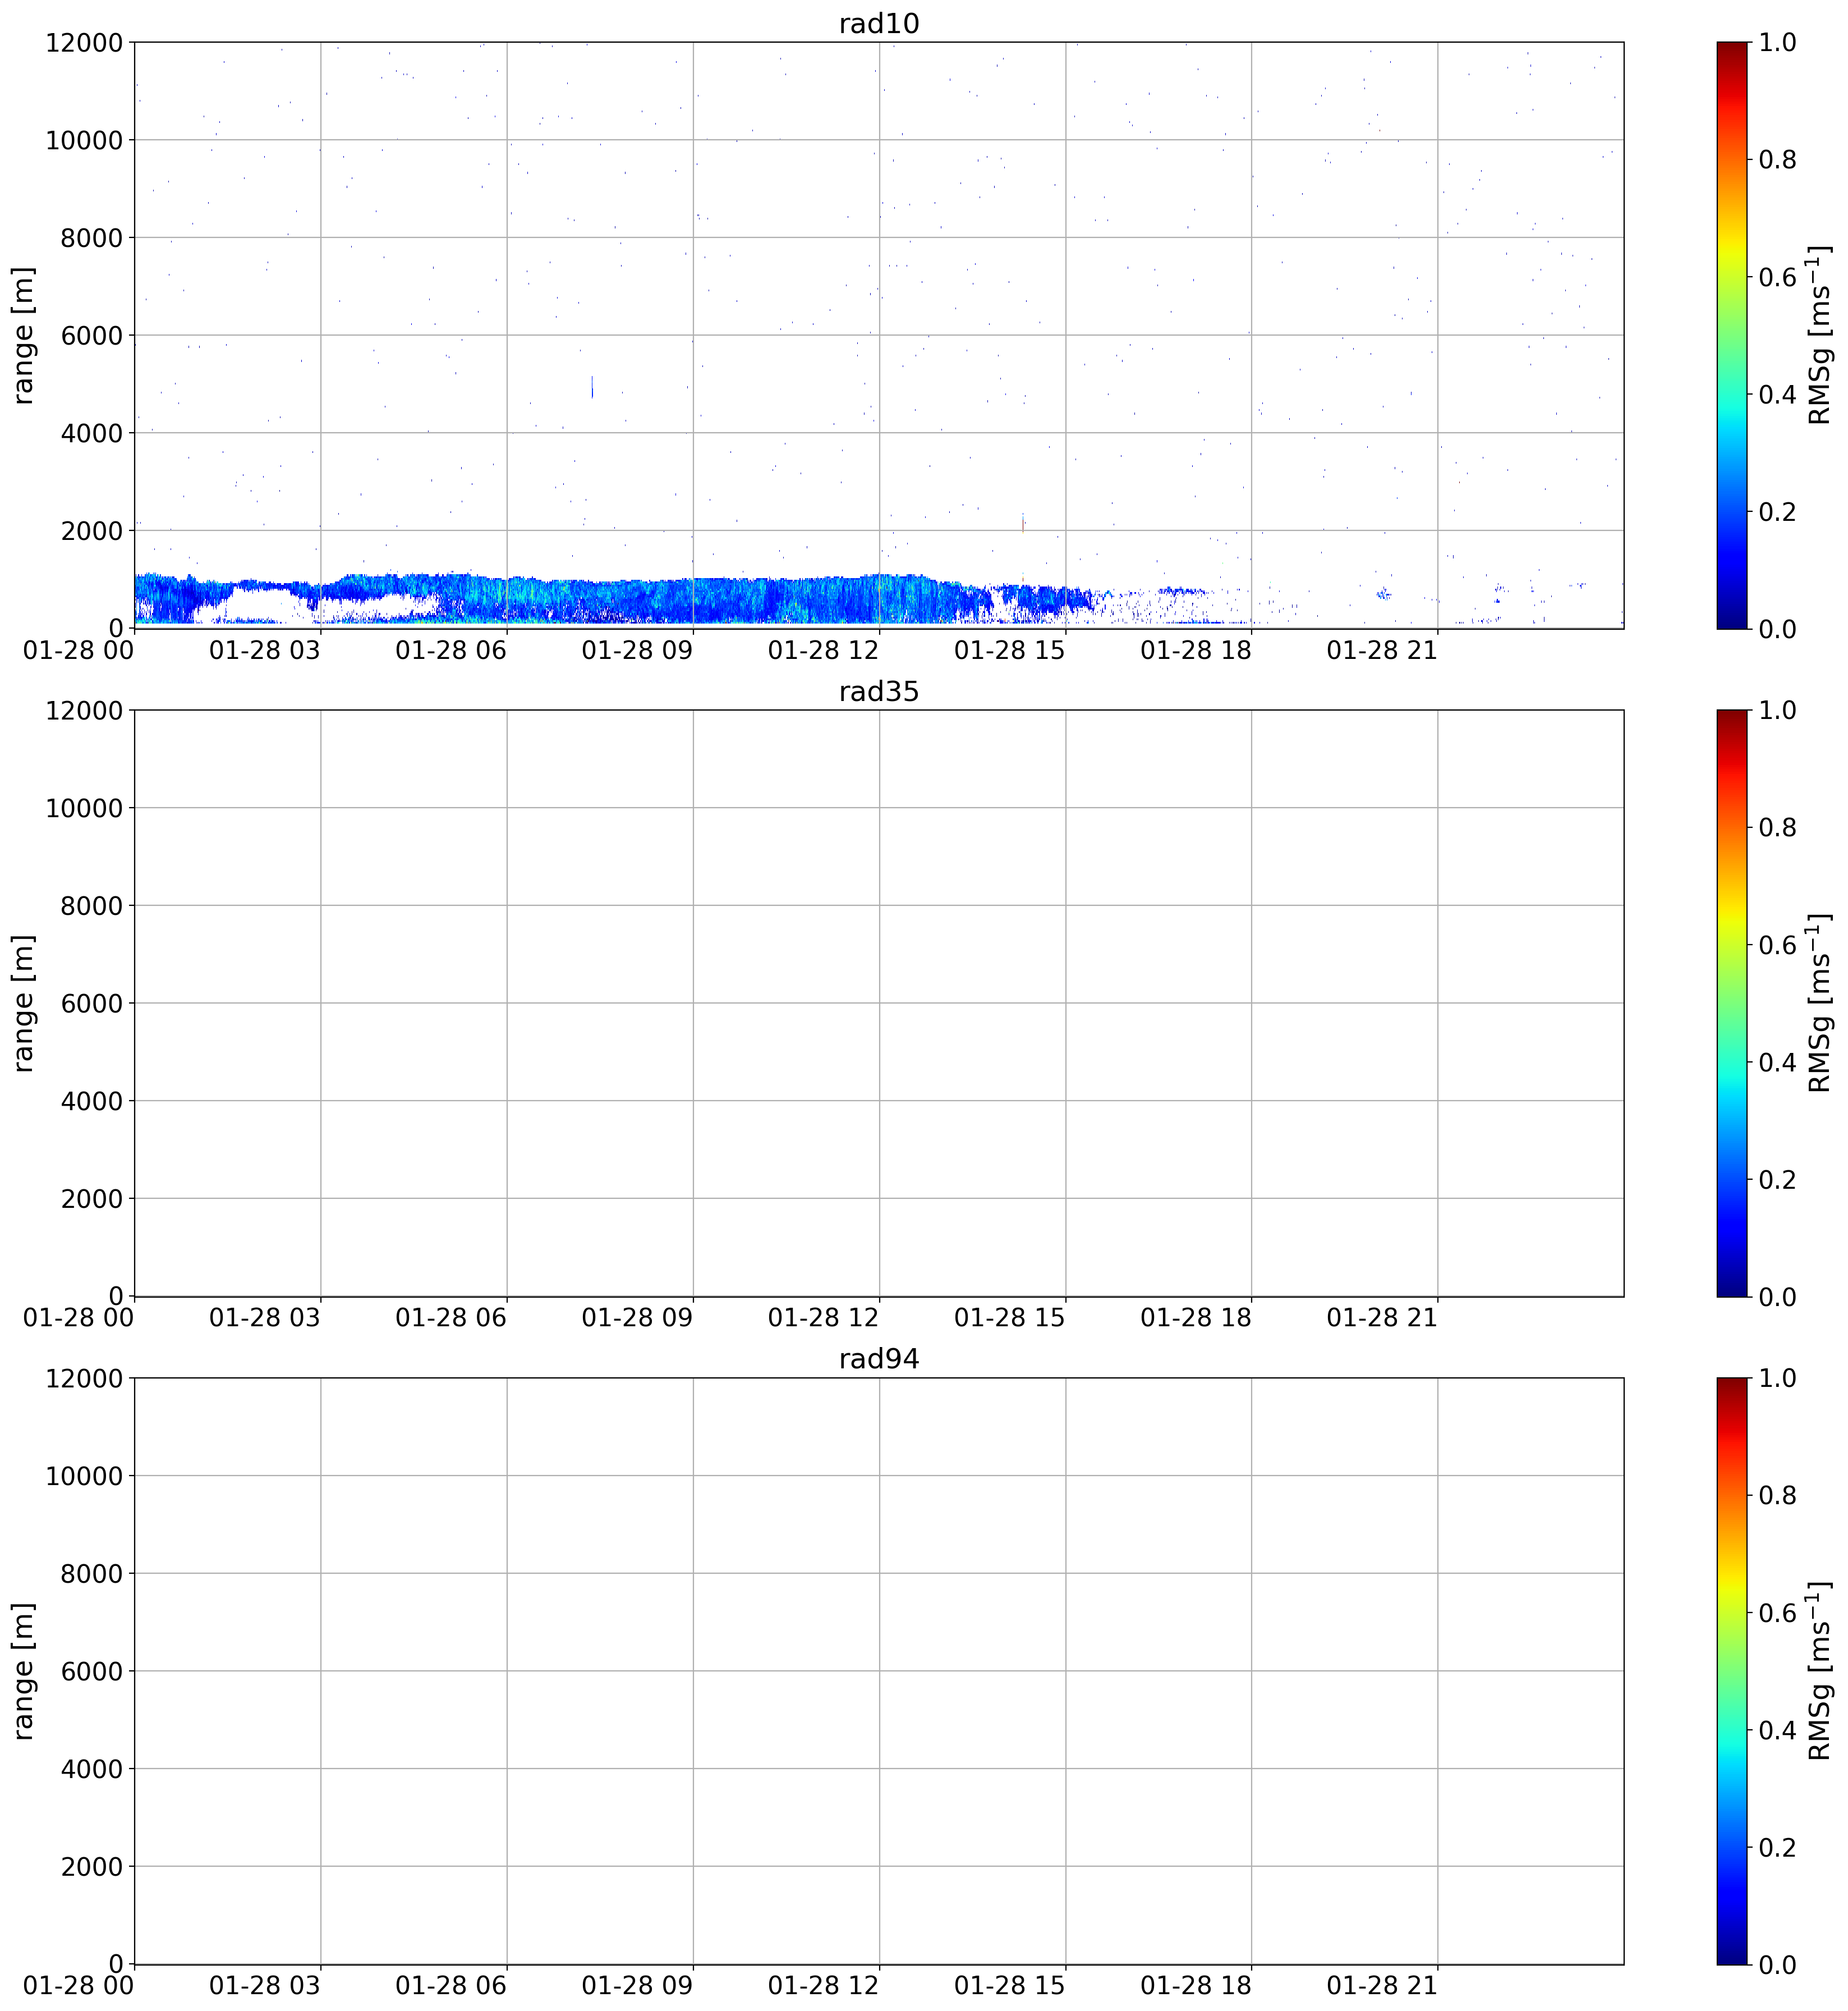Click the '01-28 09' tick under rad94
Screen dimensions: 1848x2011
(x=637, y=1985)
